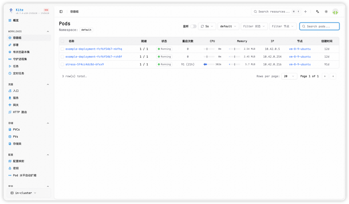349x204 pixels.
Task: Open the 概览 overview icon
Action: click(x=10, y=20)
